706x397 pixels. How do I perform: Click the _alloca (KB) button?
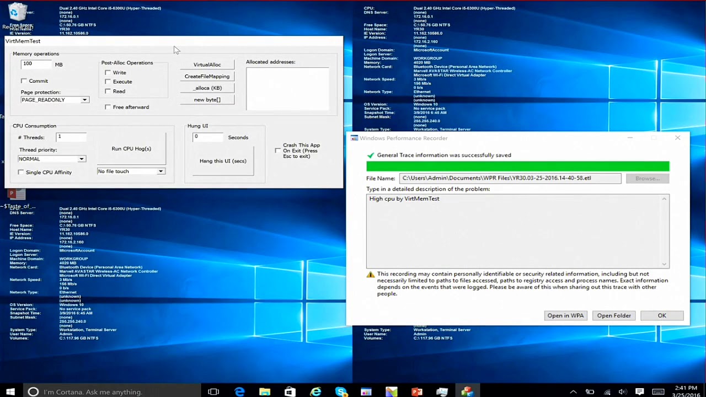coord(207,88)
